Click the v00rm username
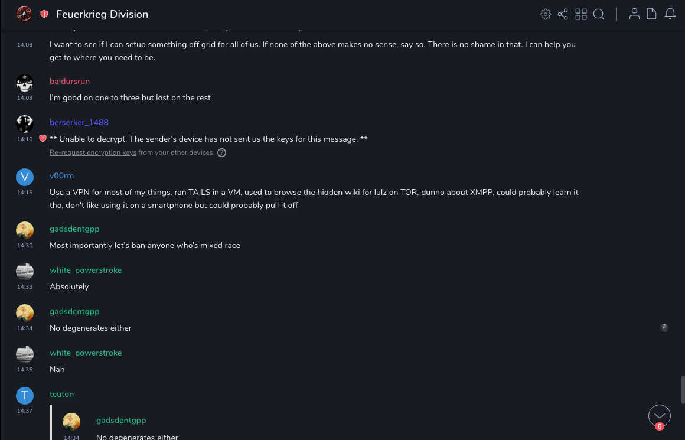Image resolution: width=685 pixels, height=440 pixels. coord(61,175)
